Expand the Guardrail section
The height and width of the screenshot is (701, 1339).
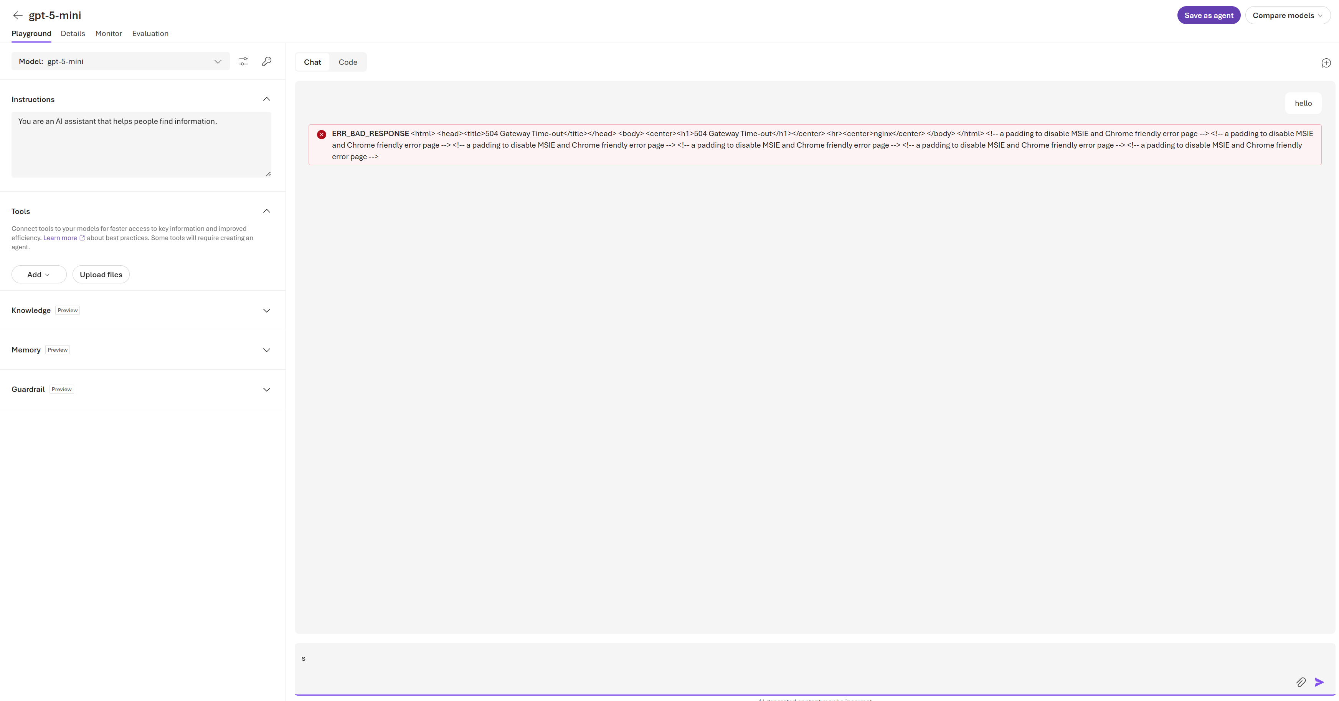coord(267,390)
